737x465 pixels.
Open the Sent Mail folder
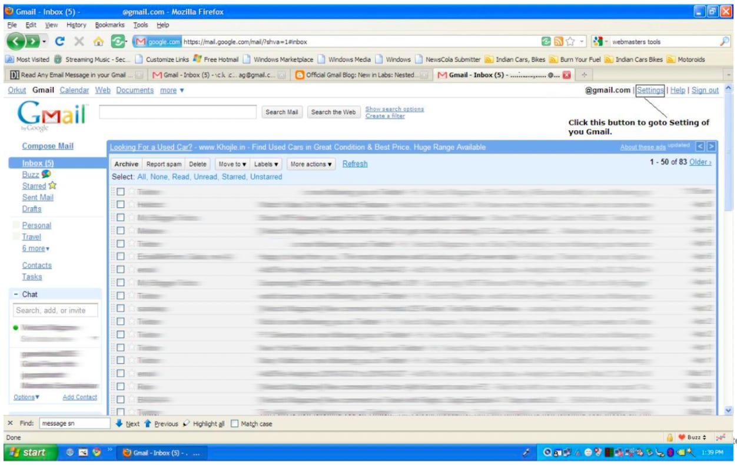pyautogui.click(x=38, y=197)
